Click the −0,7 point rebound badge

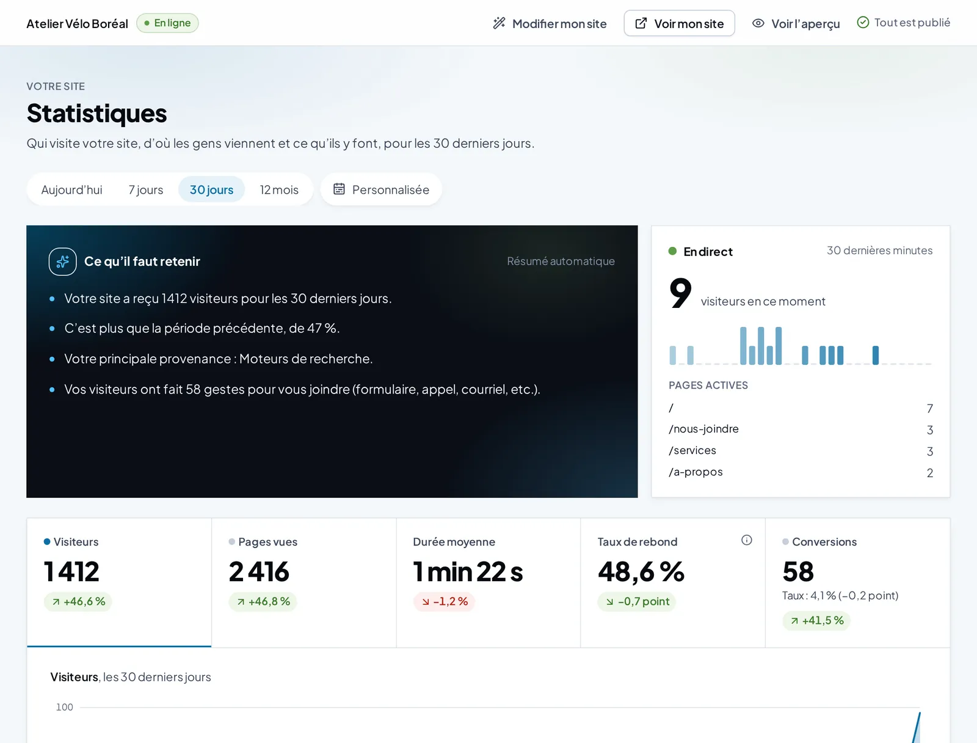pos(636,602)
